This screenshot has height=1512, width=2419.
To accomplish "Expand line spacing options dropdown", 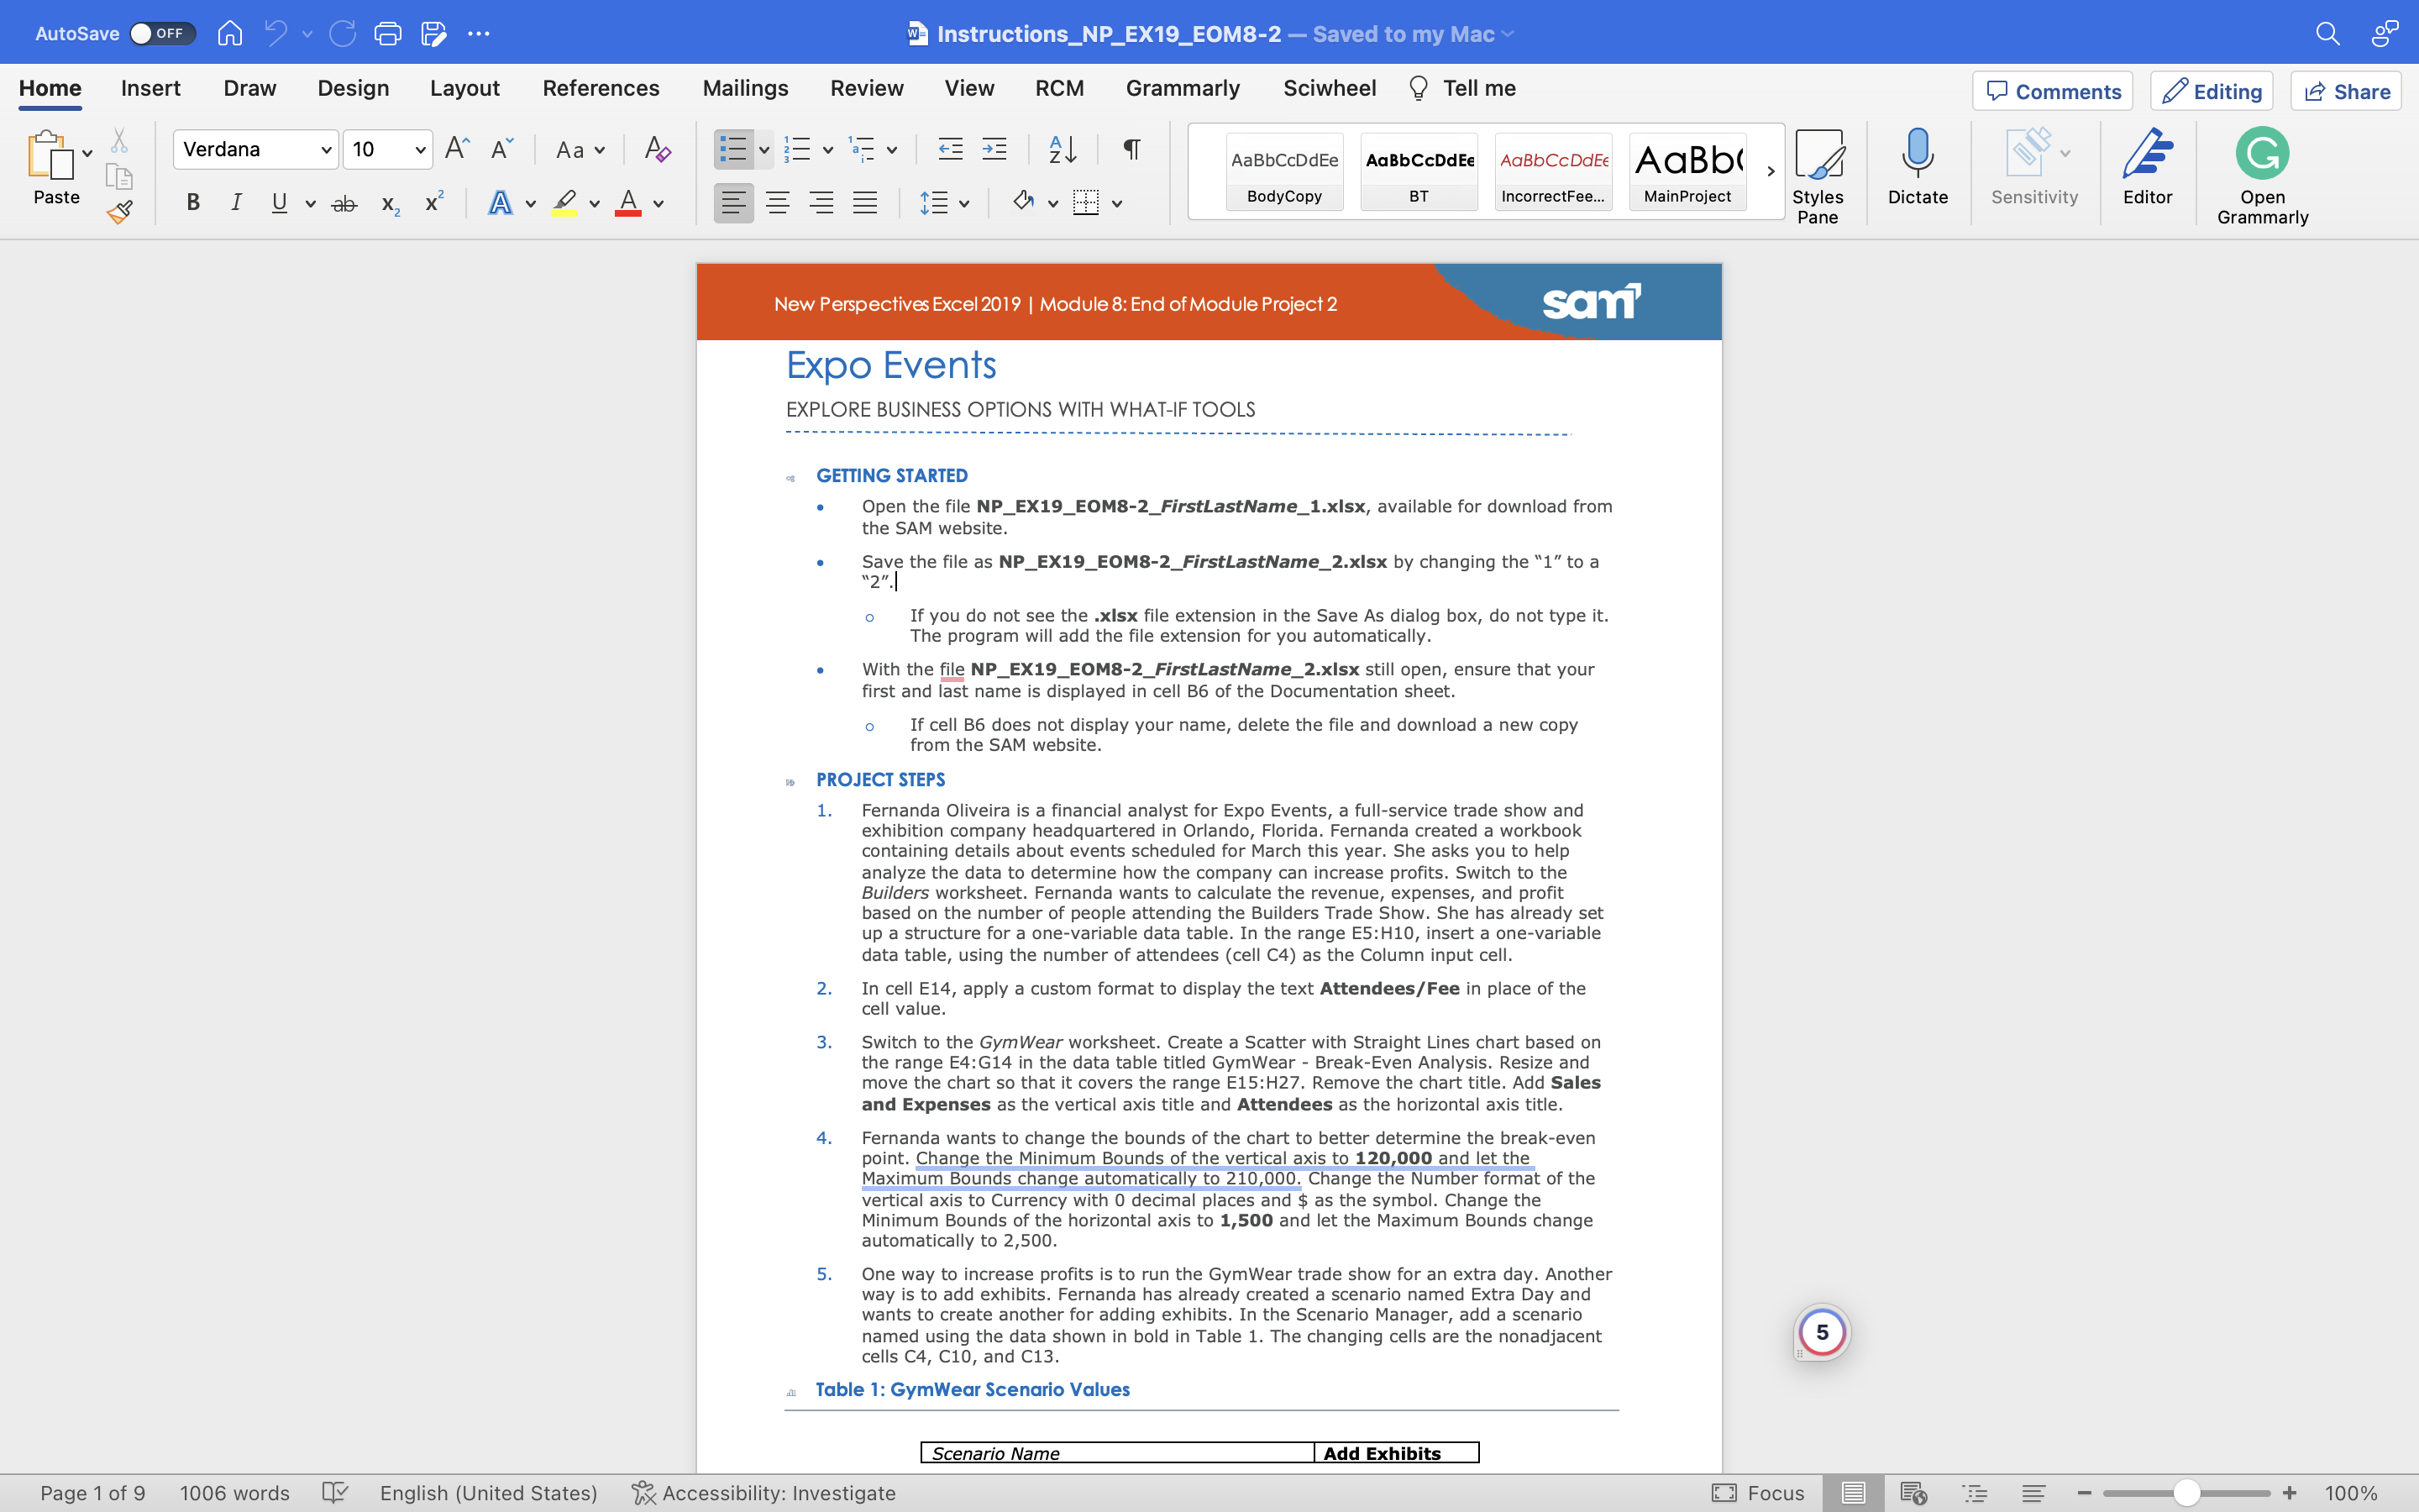I will pos(963,204).
